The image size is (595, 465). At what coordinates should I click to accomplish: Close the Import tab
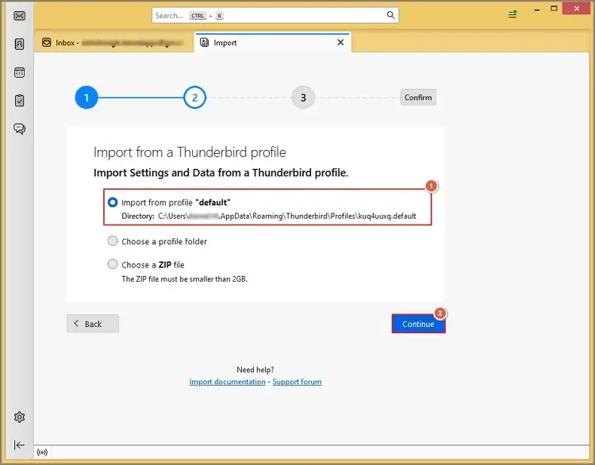point(340,43)
